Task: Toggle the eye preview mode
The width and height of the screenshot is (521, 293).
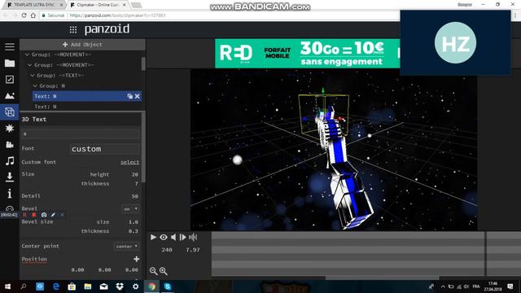Action: pos(164,237)
